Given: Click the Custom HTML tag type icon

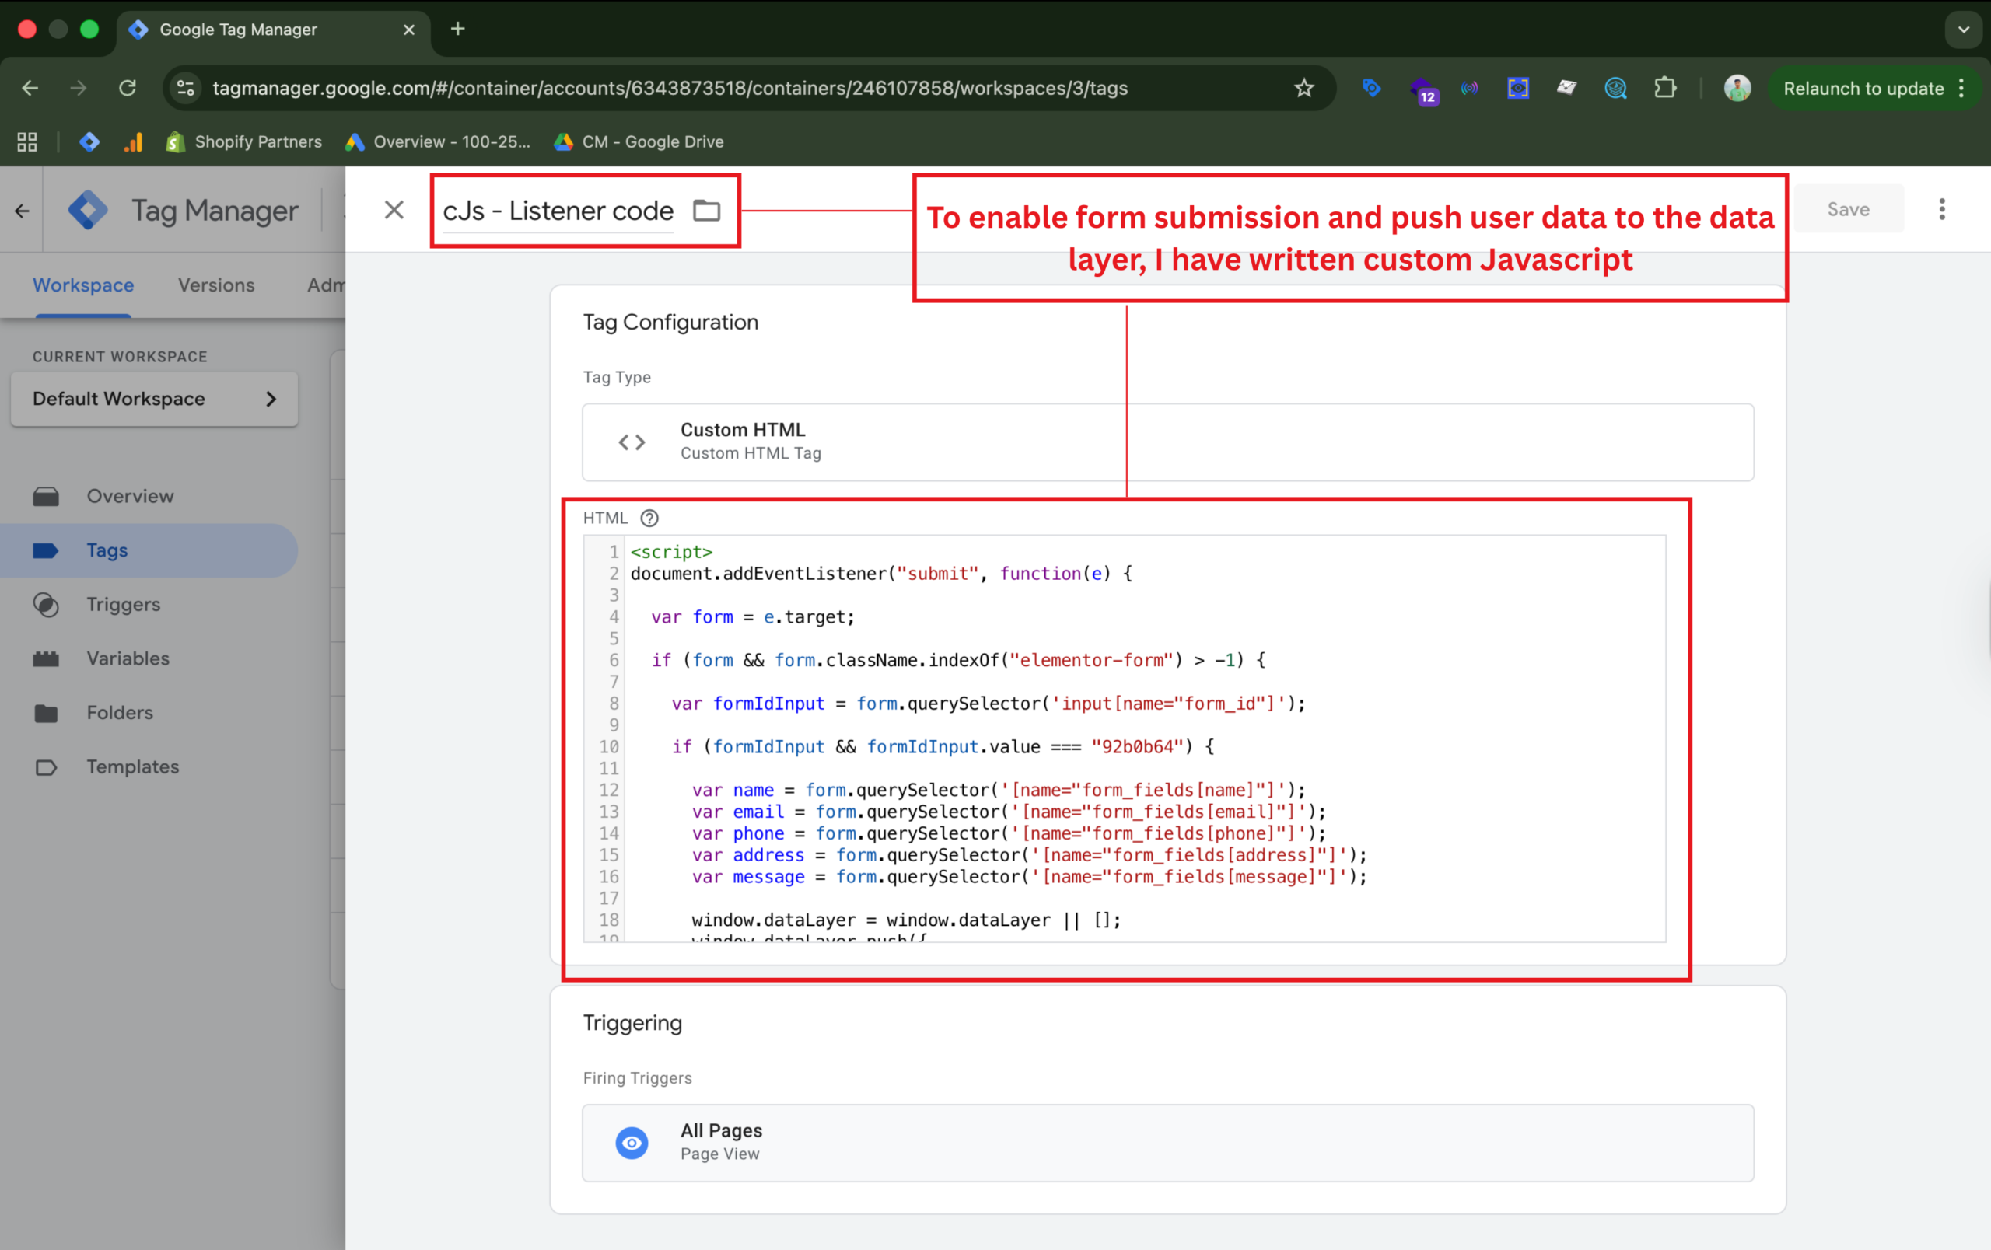Looking at the screenshot, I should click(632, 442).
